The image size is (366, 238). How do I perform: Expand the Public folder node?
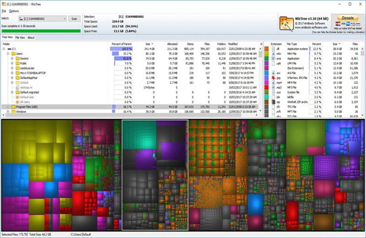click(12, 63)
